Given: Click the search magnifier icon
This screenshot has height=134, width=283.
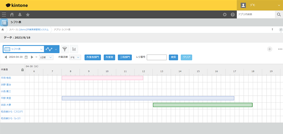Looking at the screenshot, I should pyautogui.click(x=279, y=14).
